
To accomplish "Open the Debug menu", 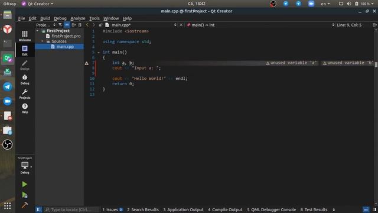I will (60, 18).
